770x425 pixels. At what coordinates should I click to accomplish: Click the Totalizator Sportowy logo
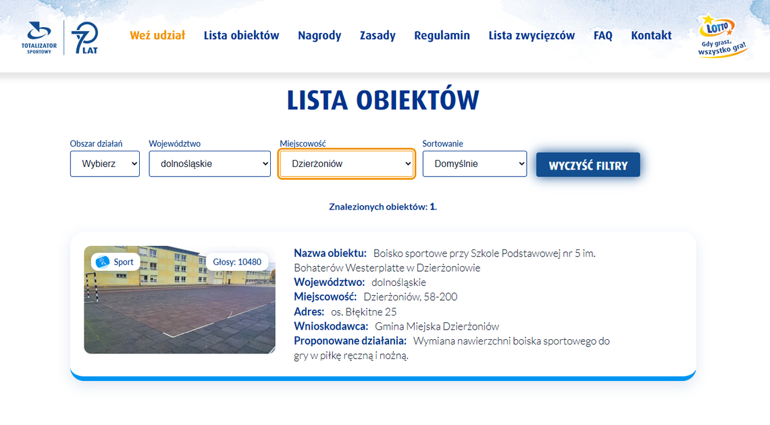[38, 35]
